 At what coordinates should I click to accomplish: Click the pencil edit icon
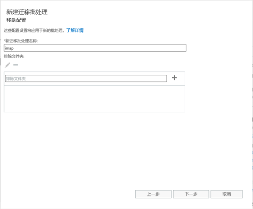click(x=8, y=65)
